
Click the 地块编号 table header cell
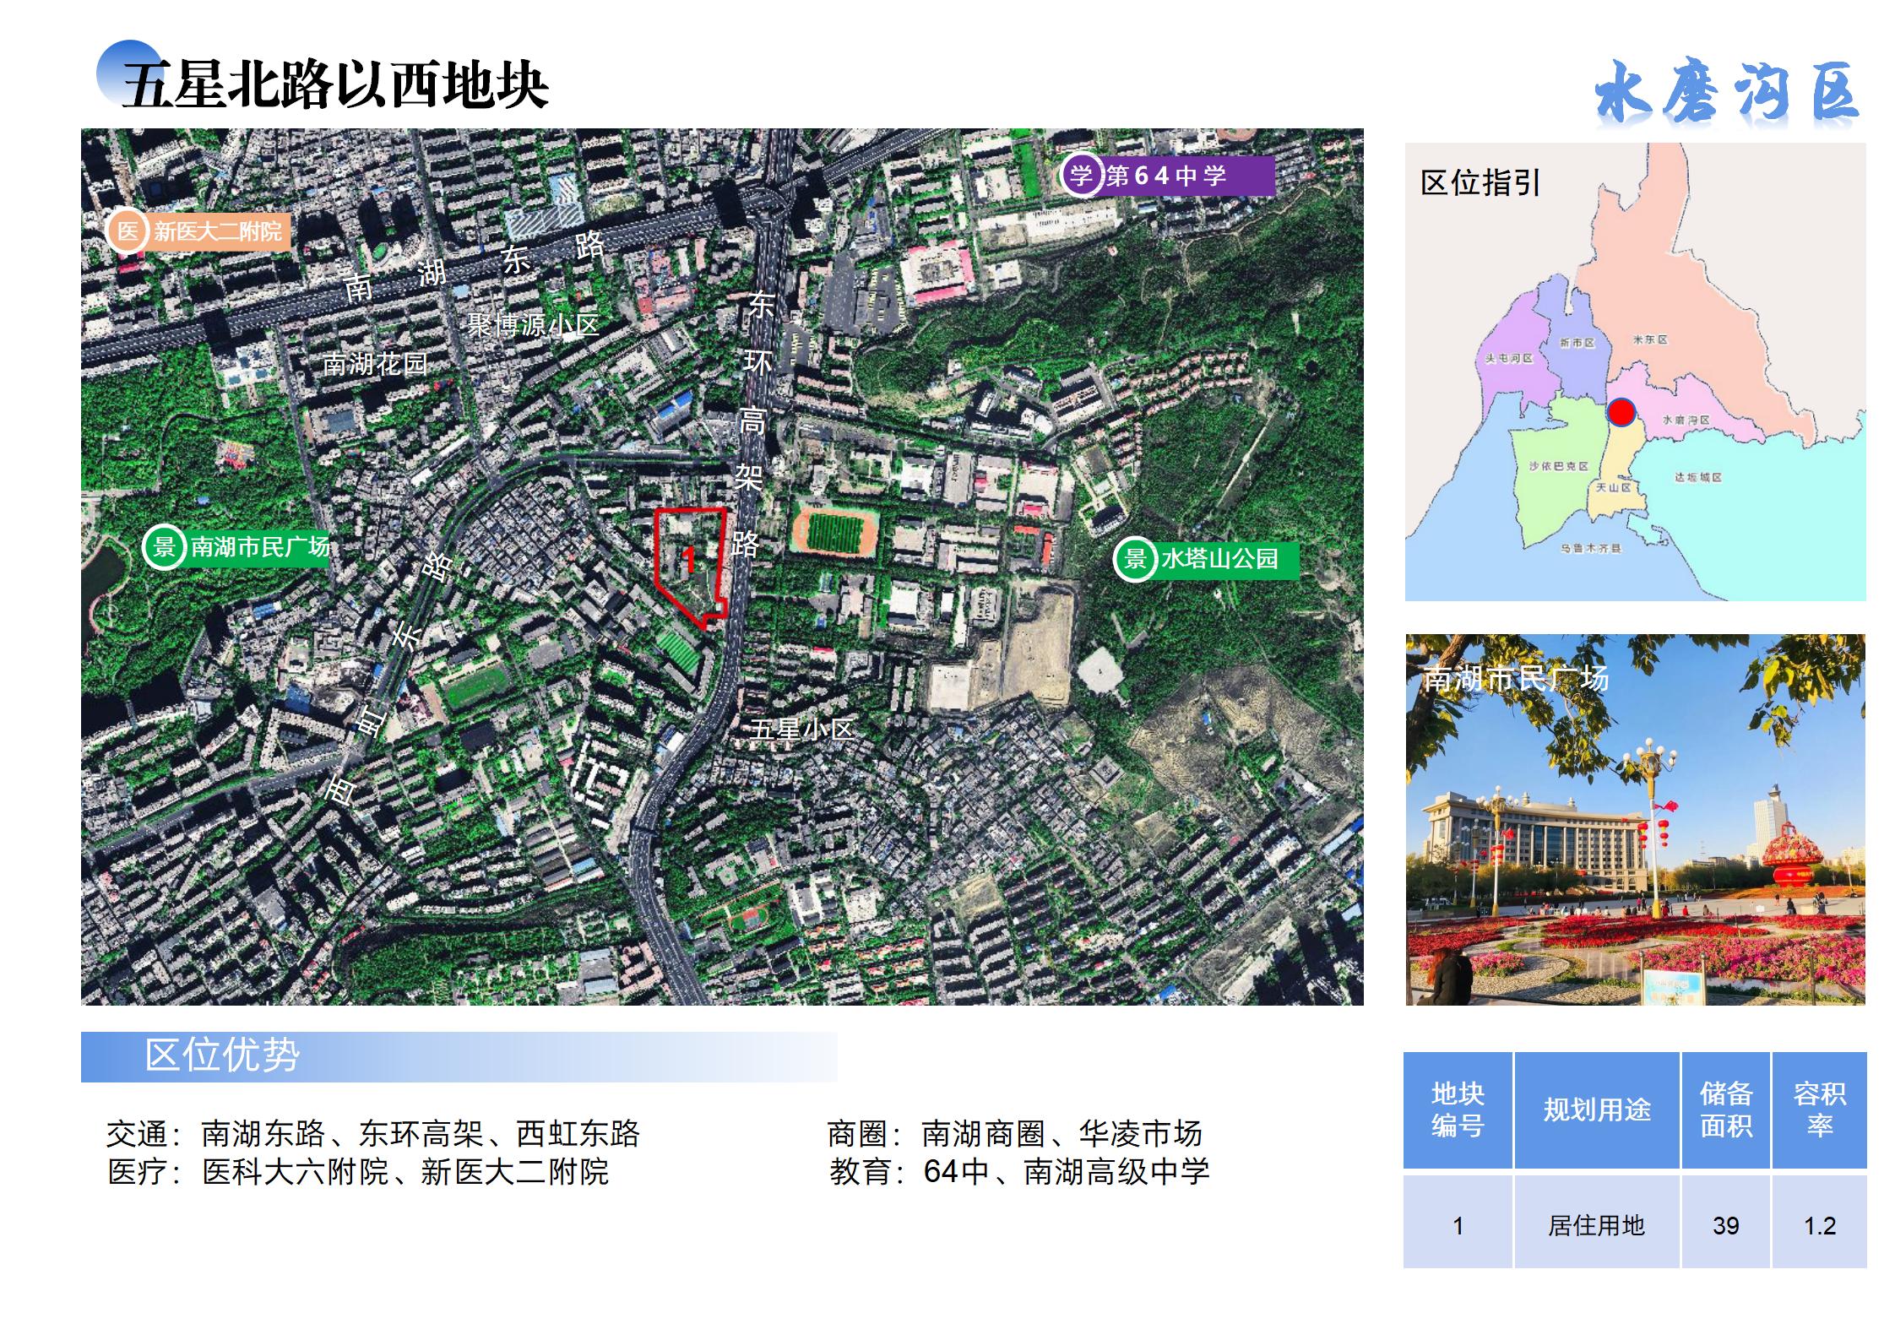click(x=1457, y=1109)
